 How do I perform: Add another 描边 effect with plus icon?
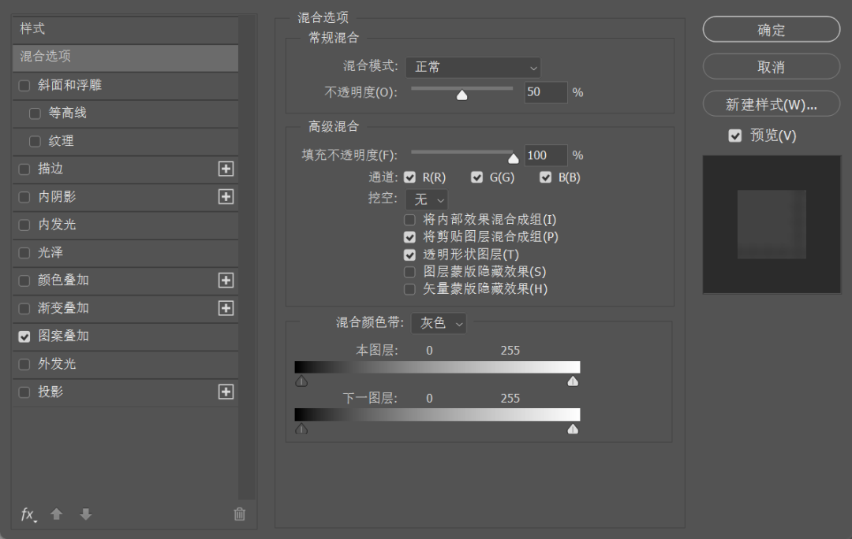pos(226,169)
